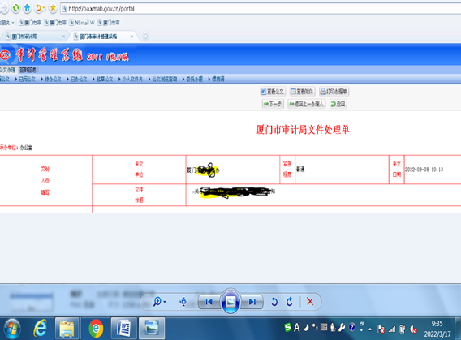Click the 下一步 next-step button
This screenshot has width=461, height=340.
(x=273, y=104)
